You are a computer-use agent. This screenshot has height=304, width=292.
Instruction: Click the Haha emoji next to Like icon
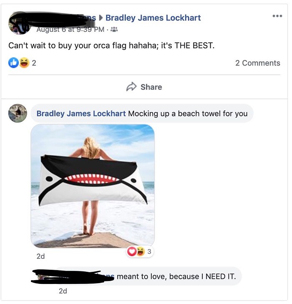[x=24, y=63]
